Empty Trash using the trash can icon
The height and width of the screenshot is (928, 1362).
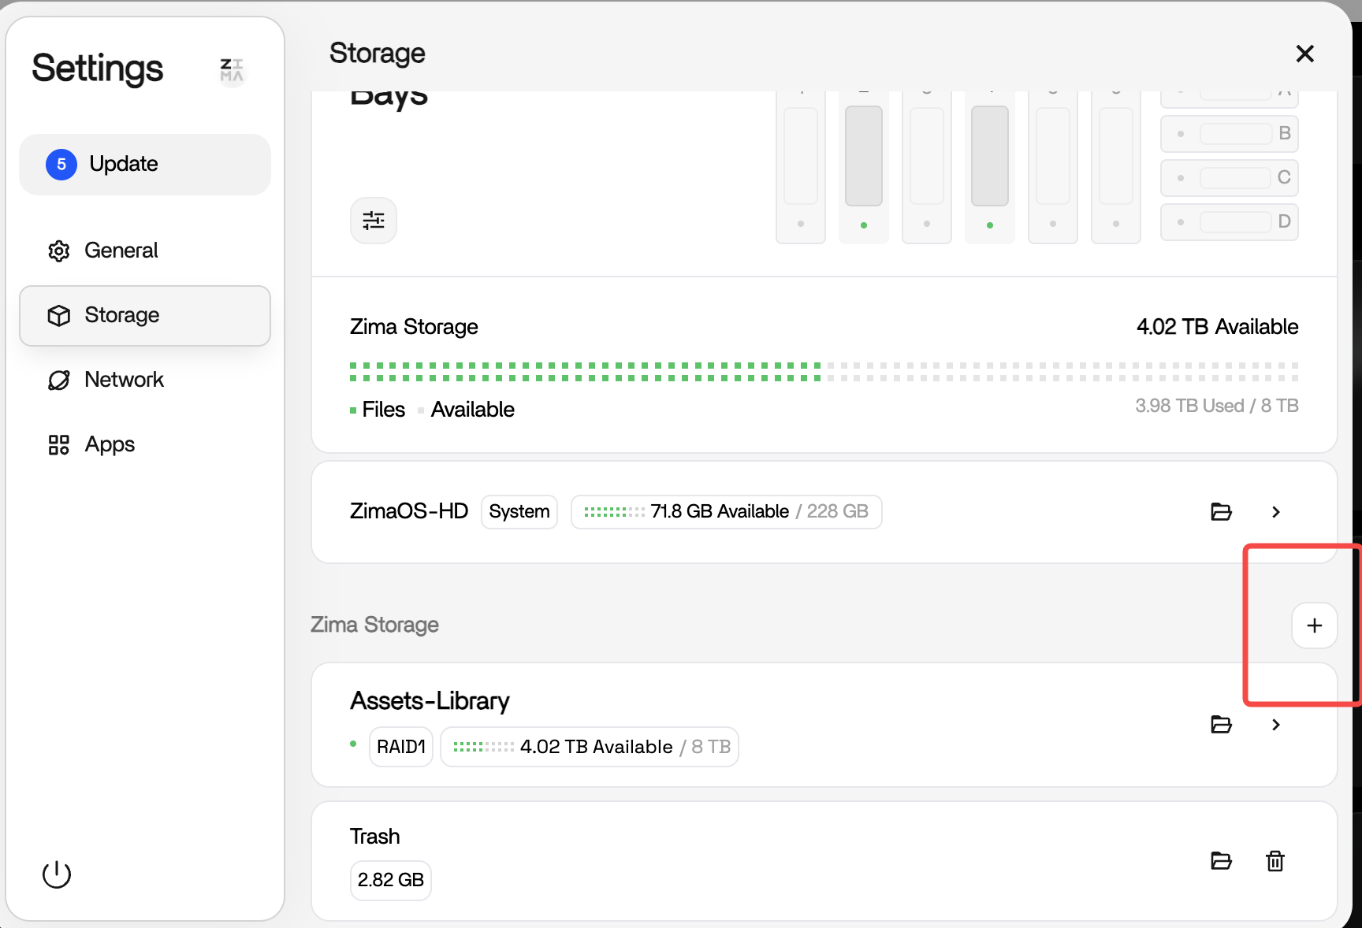(x=1275, y=861)
